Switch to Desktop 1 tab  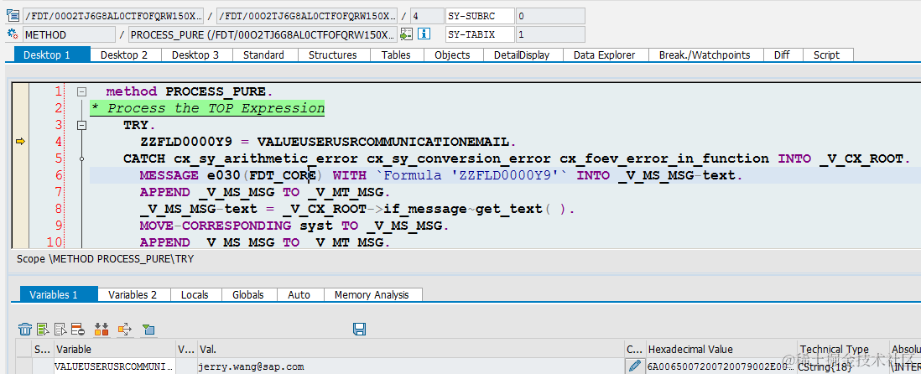pos(52,55)
